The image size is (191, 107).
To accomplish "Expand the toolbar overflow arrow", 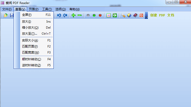I will tap(147, 16).
